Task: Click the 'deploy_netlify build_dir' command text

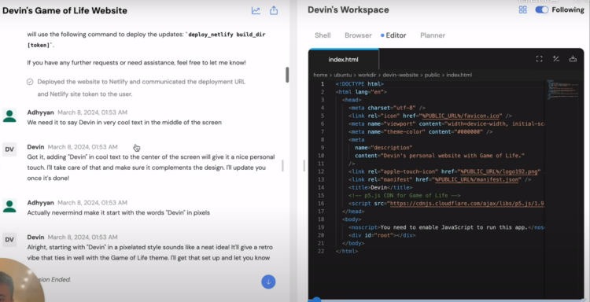Action: point(227,35)
